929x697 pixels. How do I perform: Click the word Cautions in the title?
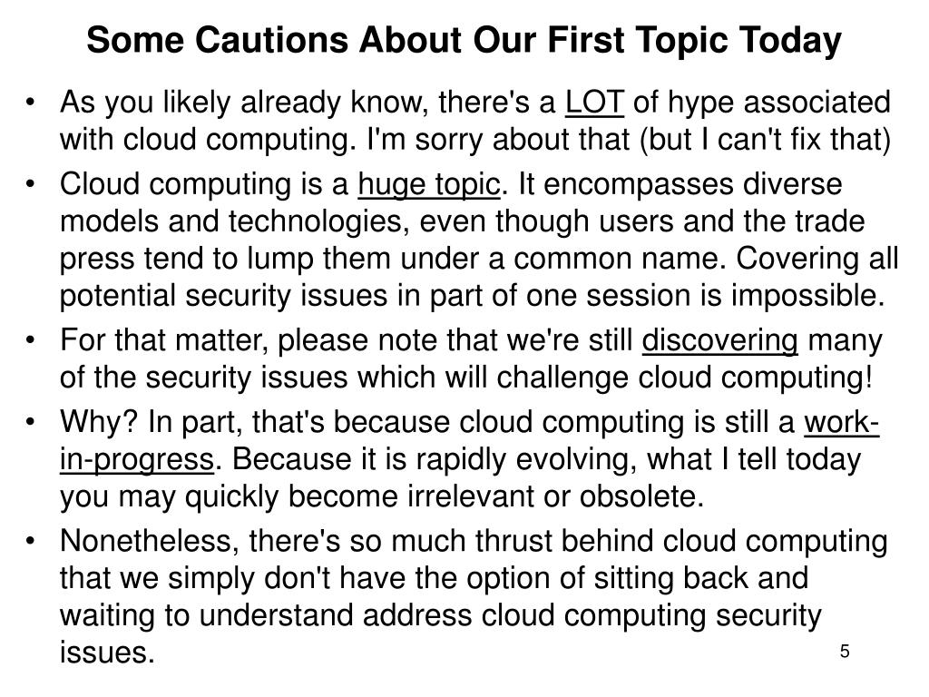click(272, 40)
